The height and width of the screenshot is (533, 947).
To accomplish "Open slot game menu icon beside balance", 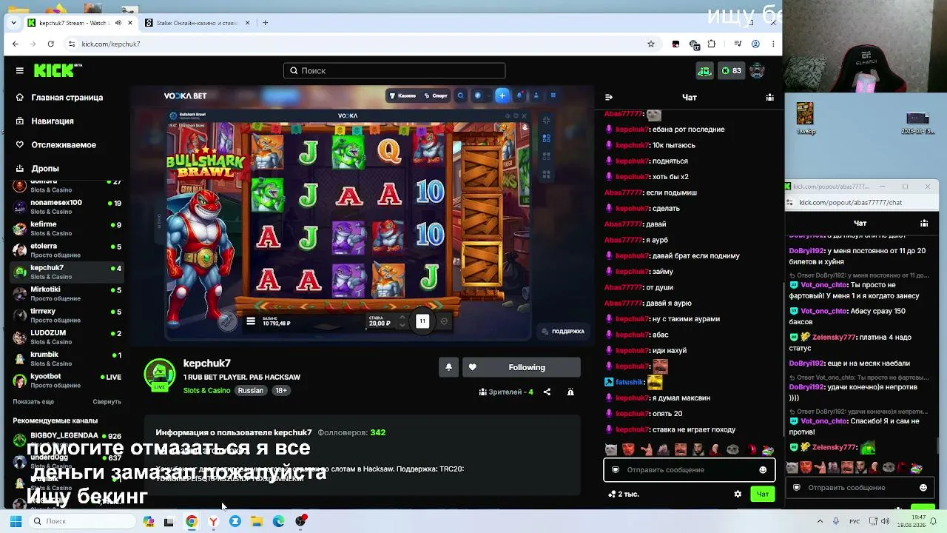I will 251,321.
